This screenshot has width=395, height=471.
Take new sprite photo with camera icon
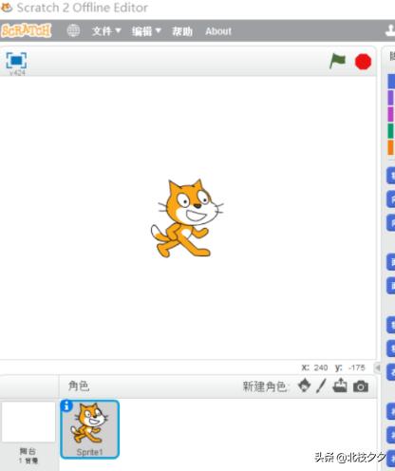361,386
